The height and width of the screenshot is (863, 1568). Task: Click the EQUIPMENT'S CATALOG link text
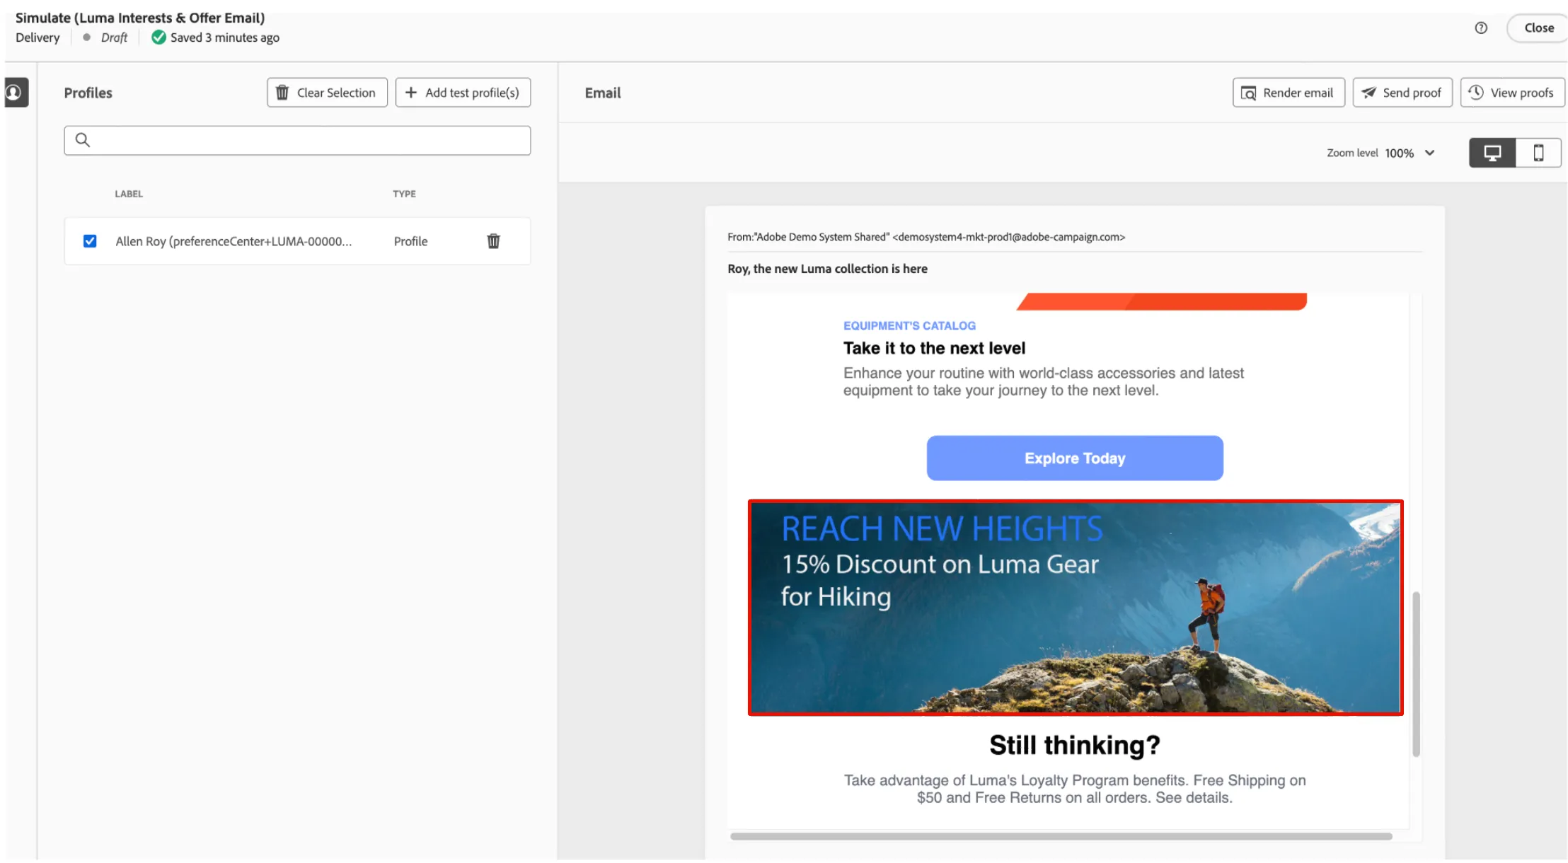(909, 325)
